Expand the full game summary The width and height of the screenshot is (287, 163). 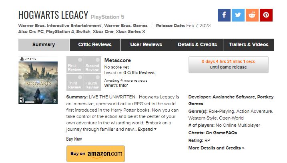click(147, 129)
